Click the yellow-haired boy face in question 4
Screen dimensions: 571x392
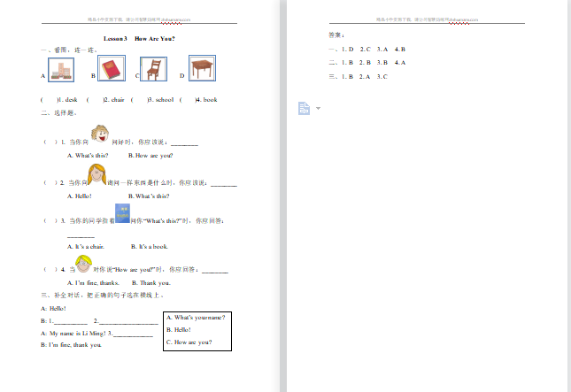[84, 264]
